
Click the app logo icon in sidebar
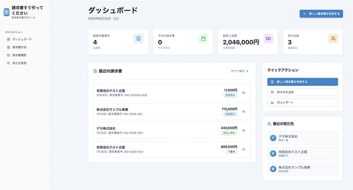click(6, 12)
